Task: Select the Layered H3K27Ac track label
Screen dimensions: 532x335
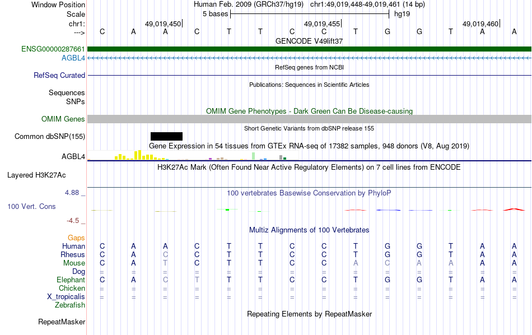Action: (x=36, y=175)
